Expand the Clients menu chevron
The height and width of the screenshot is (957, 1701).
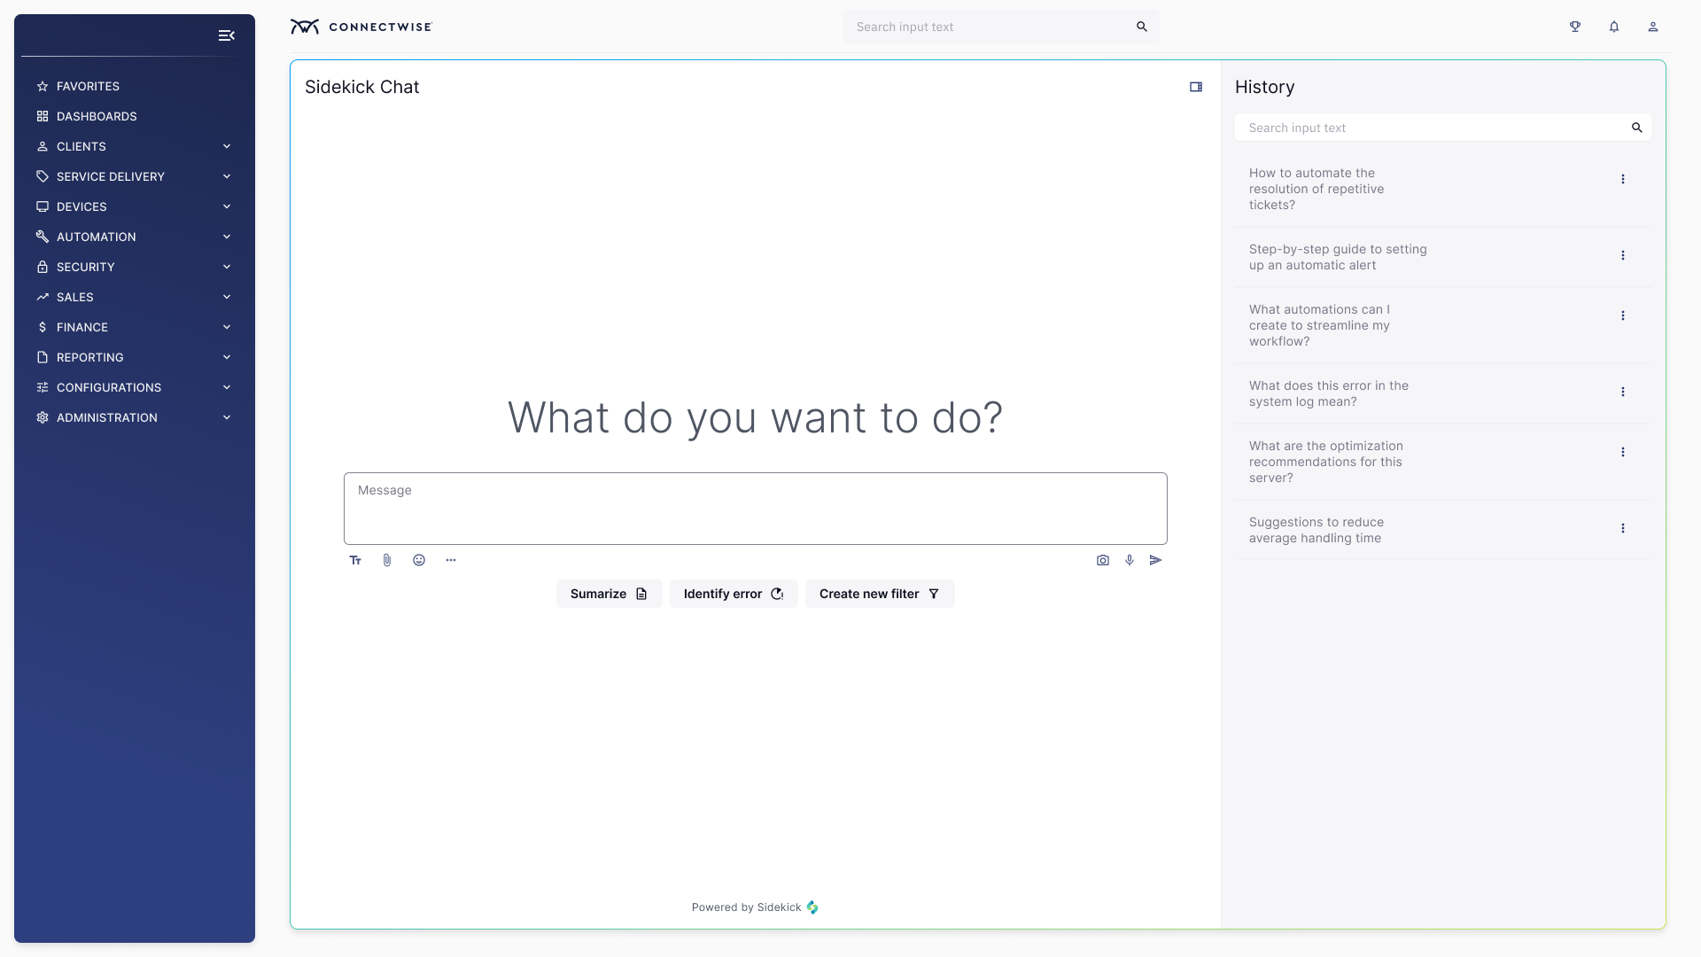pos(227,146)
